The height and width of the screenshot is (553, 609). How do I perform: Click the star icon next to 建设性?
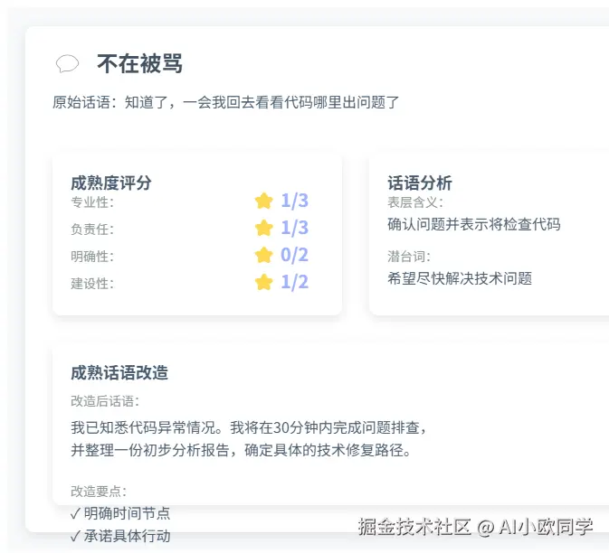(263, 282)
